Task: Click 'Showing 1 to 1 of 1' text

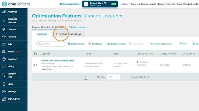Action: pyautogui.click(x=140, y=77)
